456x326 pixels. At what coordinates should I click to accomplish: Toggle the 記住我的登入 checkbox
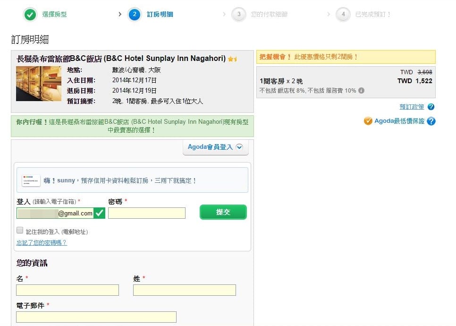(20, 231)
